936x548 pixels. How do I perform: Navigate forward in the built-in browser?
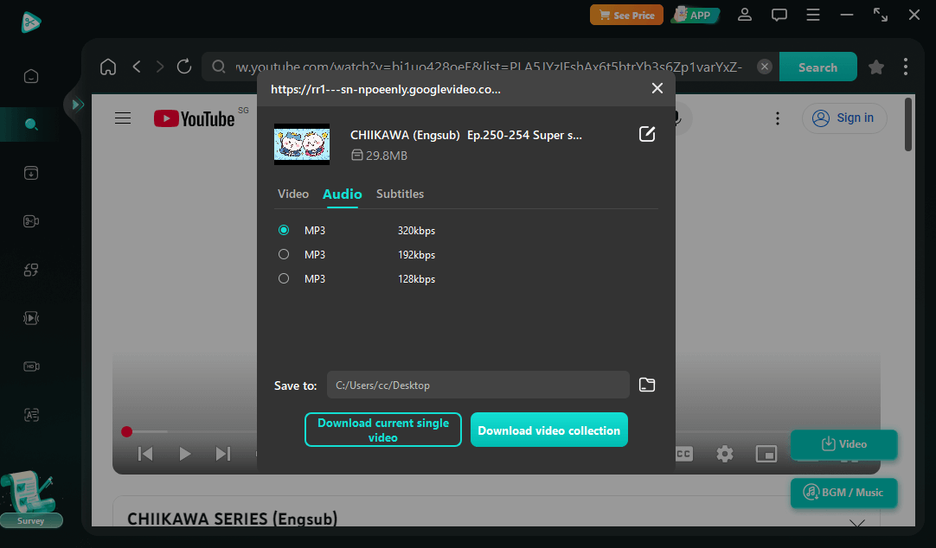[x=159, y=67]
